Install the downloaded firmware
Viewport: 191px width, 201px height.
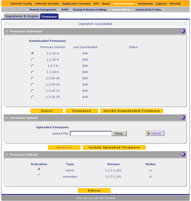[x=132, y=111]
